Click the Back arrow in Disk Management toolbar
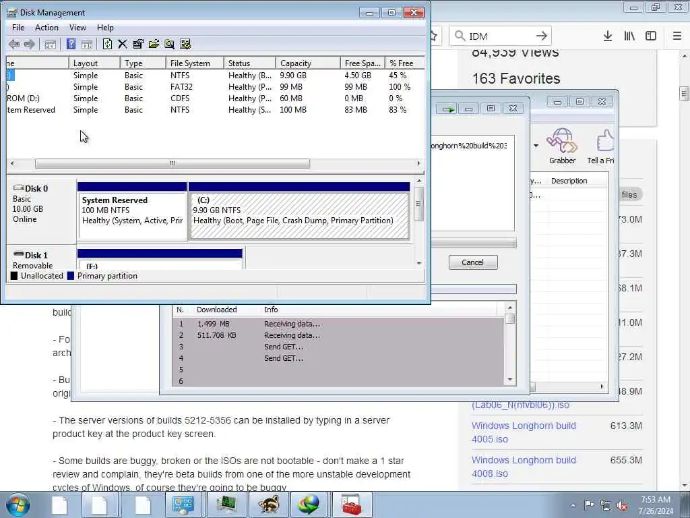 coord(14,44)
